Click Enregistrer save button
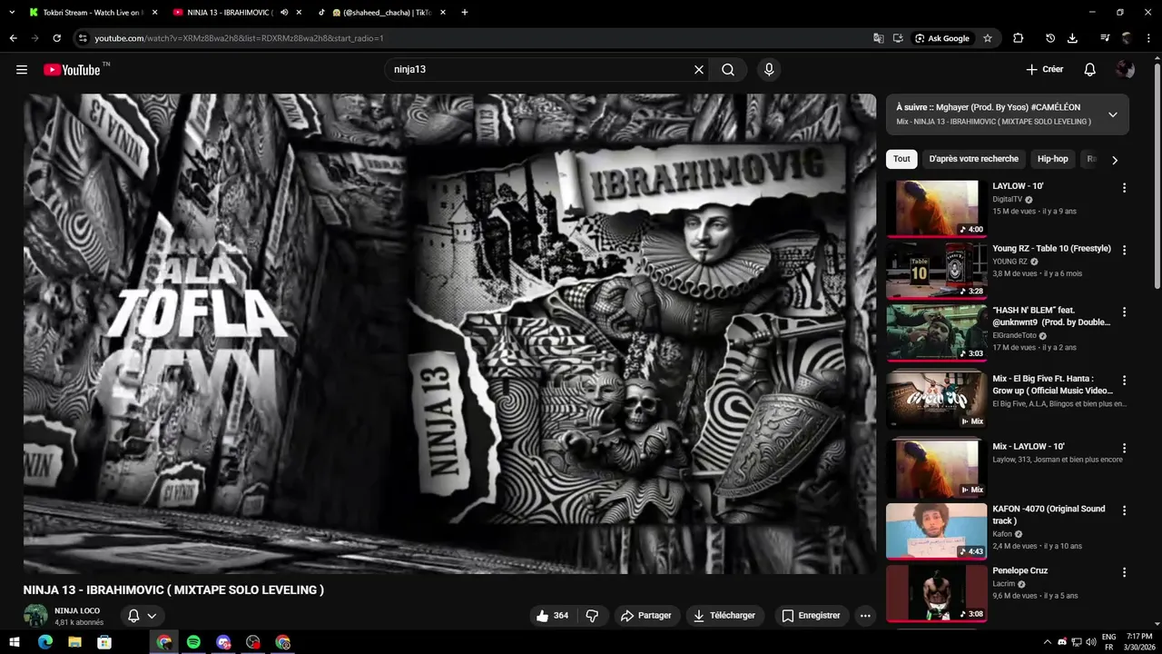 811,616
